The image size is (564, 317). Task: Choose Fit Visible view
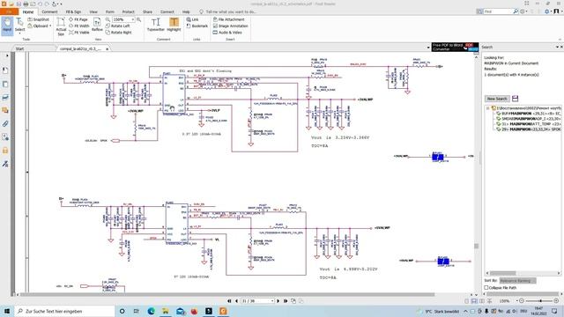79,33
